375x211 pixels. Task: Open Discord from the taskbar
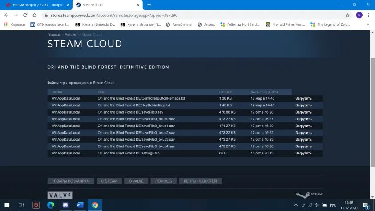[x=65, y=205]
